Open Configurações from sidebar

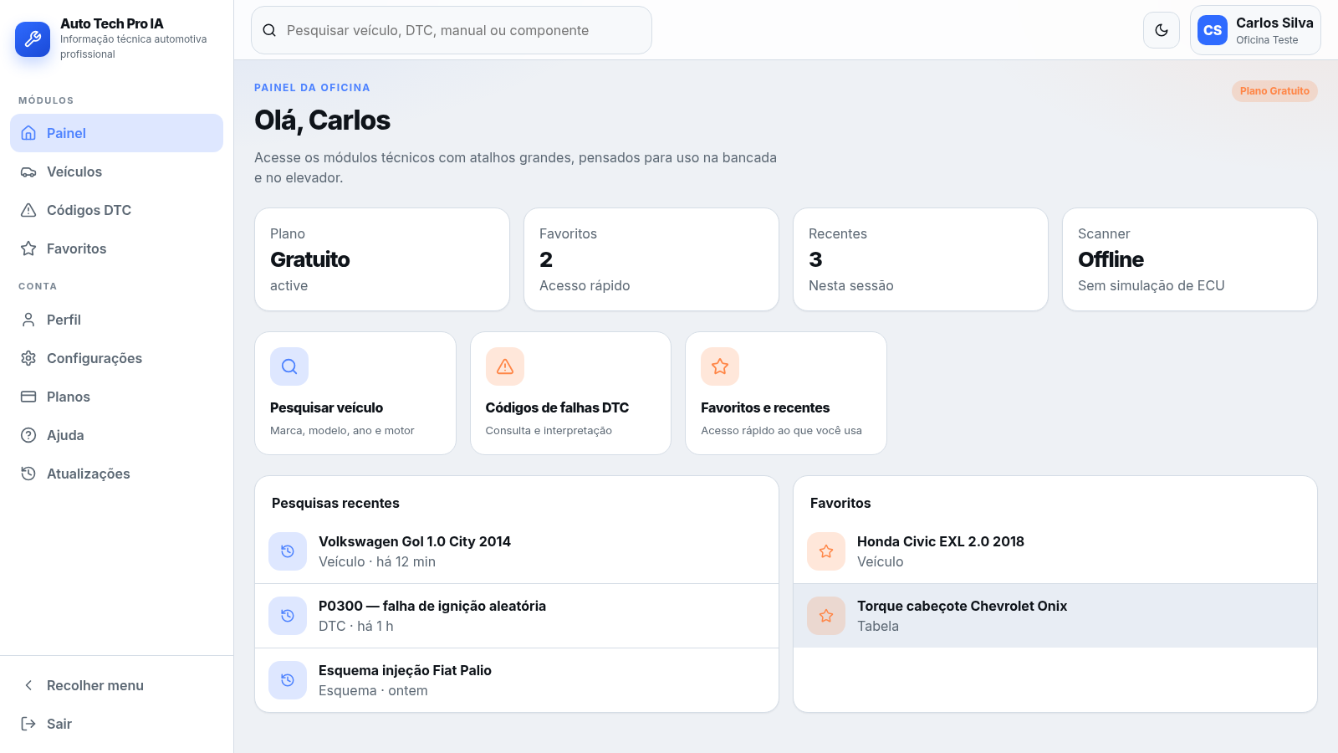point(116,358)
